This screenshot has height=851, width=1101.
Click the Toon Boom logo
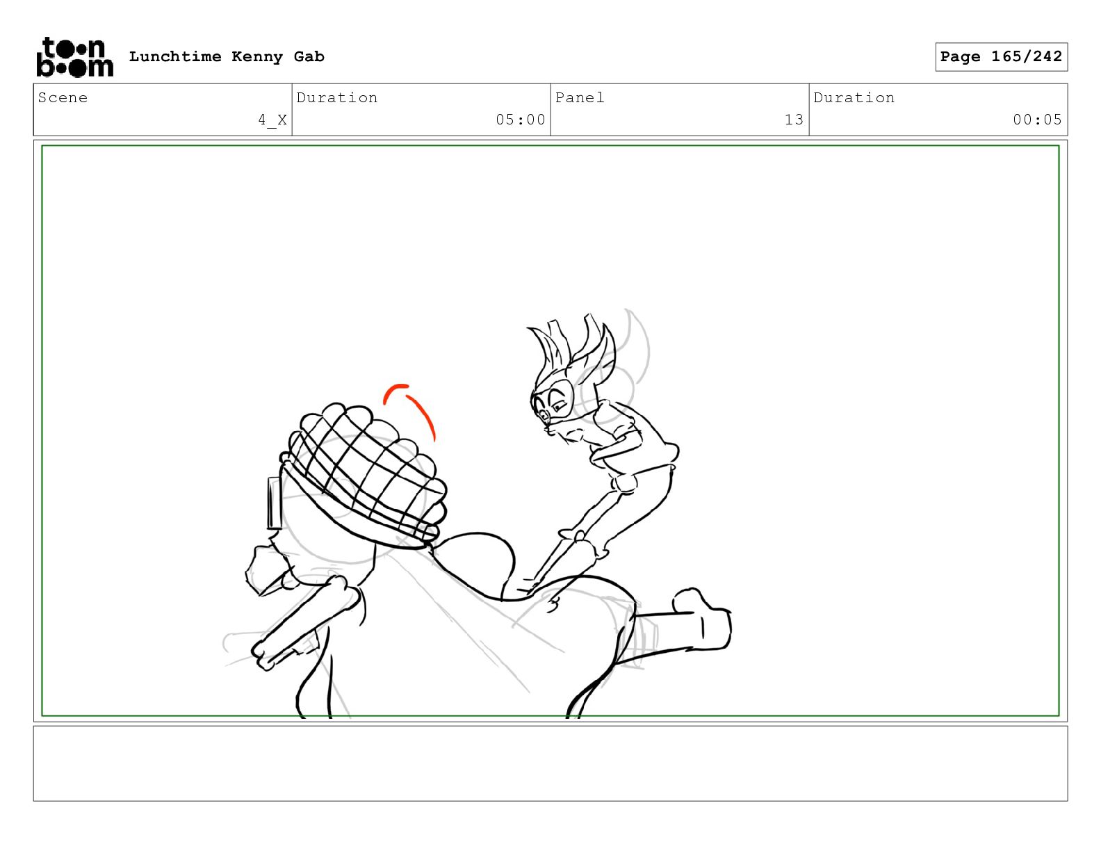(74, 56)
